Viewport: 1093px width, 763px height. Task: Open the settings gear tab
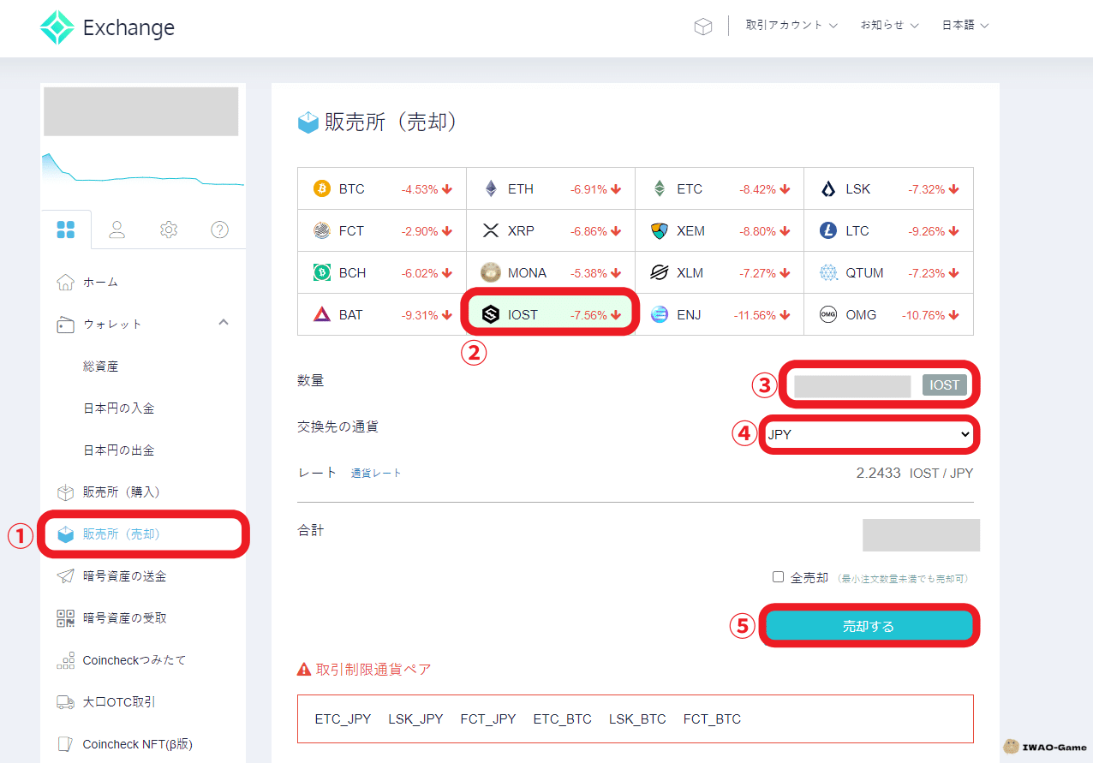coord(169,229)
